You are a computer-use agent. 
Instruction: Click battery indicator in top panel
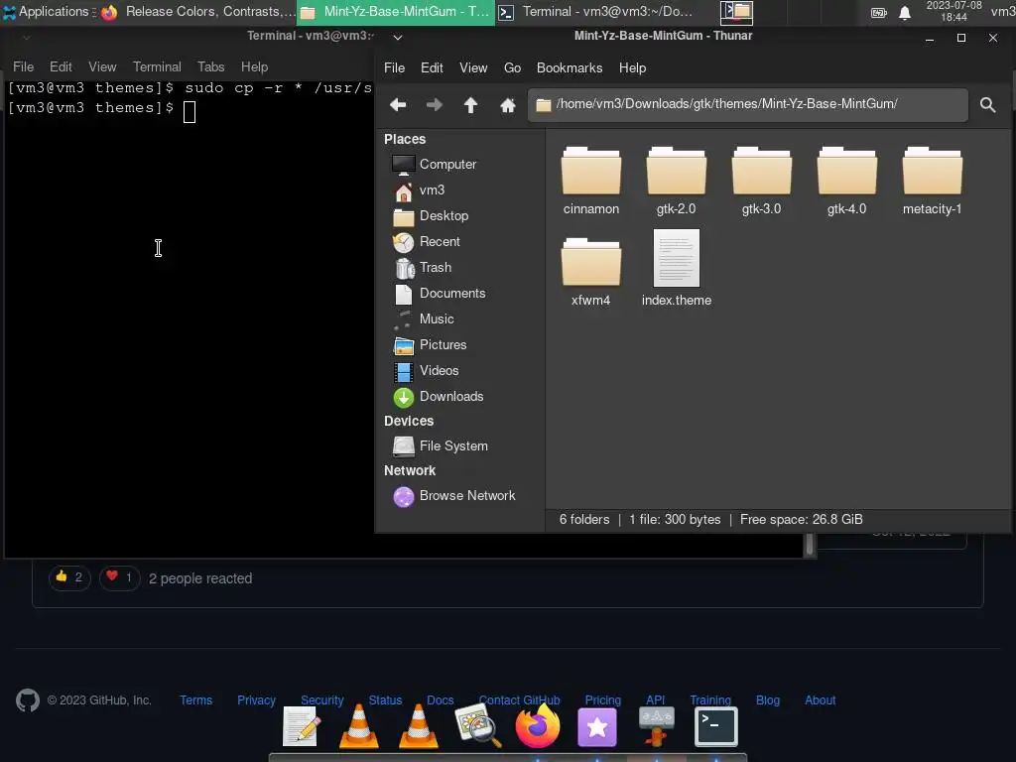(879, 12)
